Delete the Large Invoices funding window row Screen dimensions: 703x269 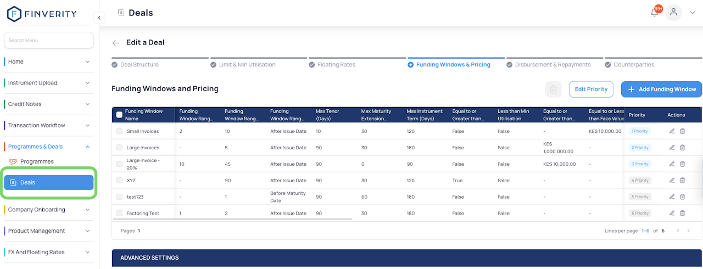683,148
